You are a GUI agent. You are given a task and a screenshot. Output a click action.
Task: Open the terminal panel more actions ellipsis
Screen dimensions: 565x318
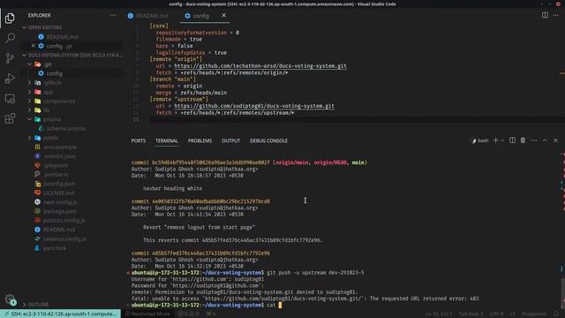(533, 140)
